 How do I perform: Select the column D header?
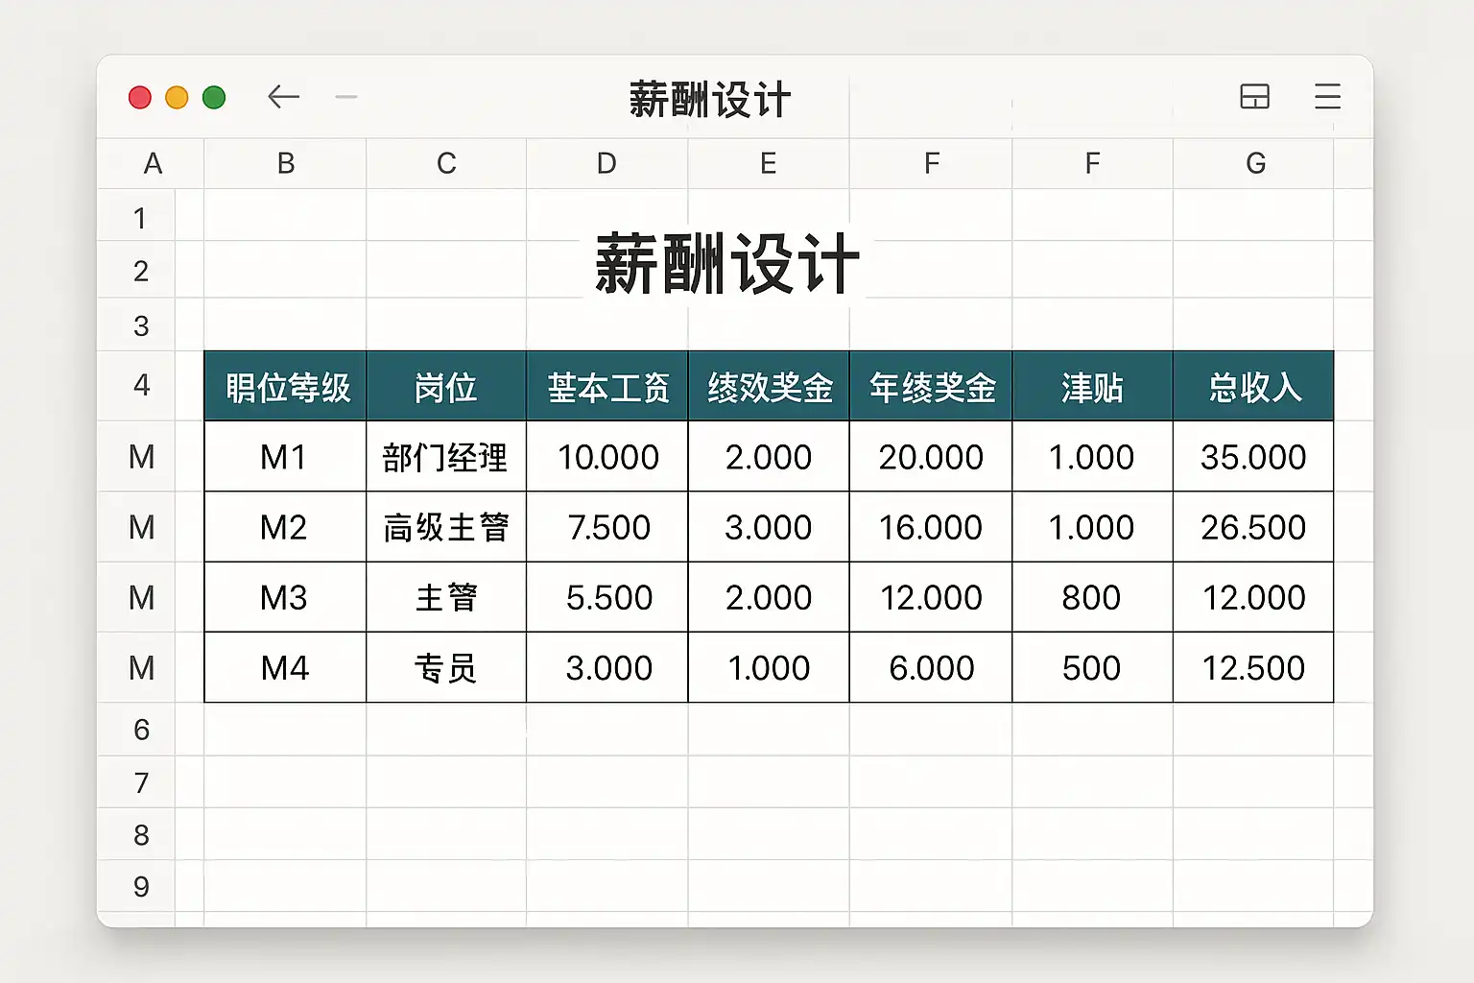606,164
